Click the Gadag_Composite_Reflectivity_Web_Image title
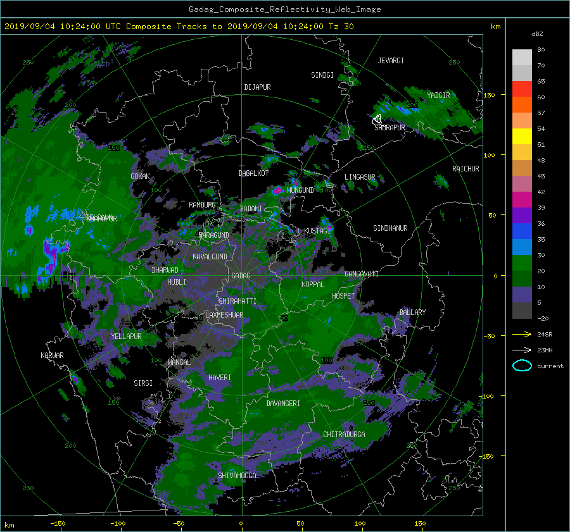This screenshot has height=532, width=570. click(x=284, y=9)
